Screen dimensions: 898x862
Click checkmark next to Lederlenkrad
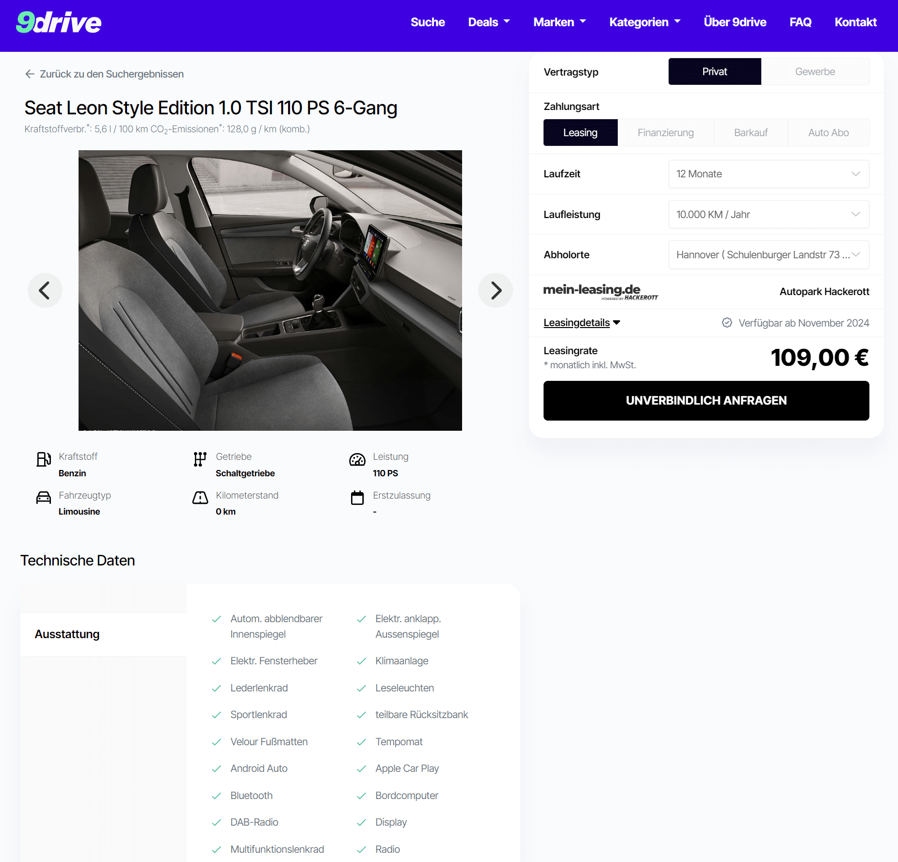tap(217, 688)
